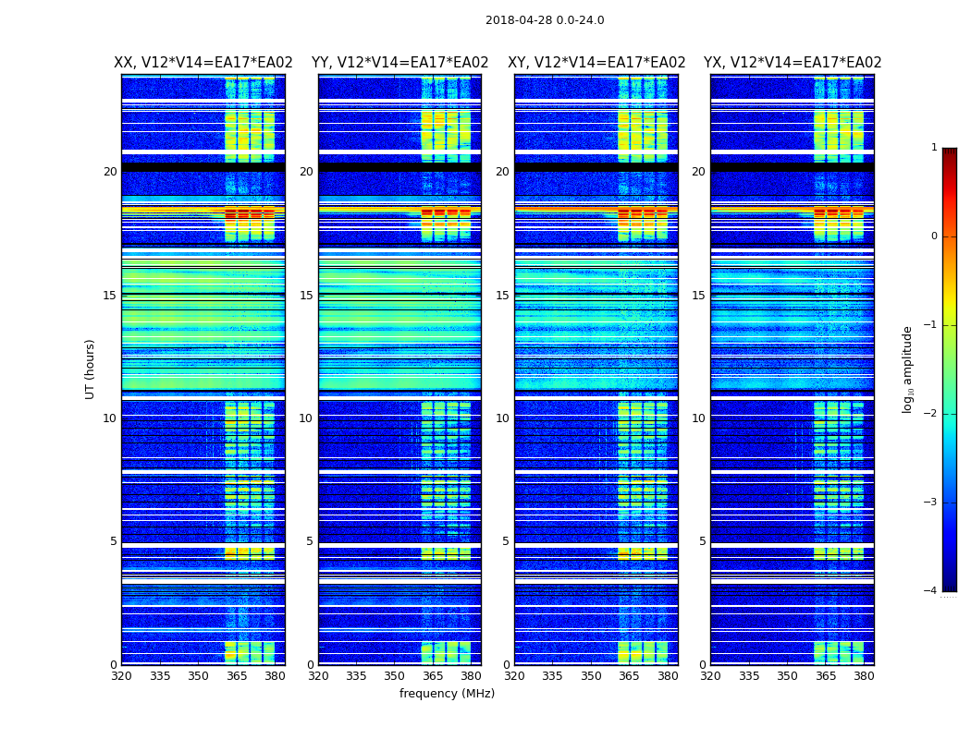Click colorbar tick label -2
Image resolution: width=971 pixels, height=739 pixels.
933,414
